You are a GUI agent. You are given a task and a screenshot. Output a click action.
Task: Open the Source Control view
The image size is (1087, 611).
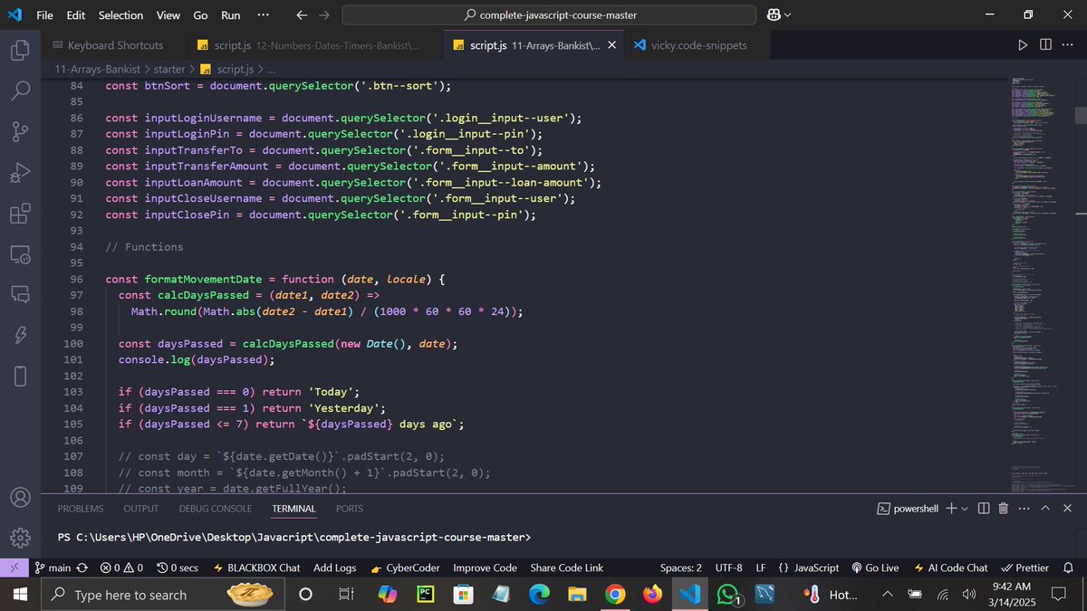pyautogui.click(x=20, y=131)
